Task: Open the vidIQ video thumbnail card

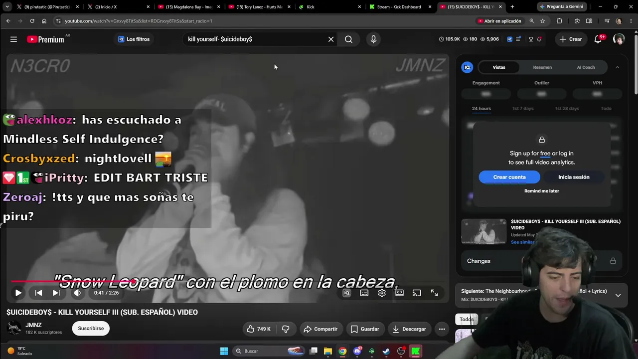Action: tap(483, 231)
